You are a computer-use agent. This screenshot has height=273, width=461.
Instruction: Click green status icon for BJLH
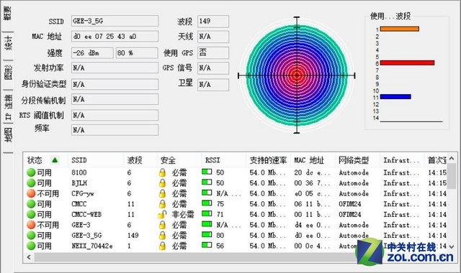pos(31,183)
